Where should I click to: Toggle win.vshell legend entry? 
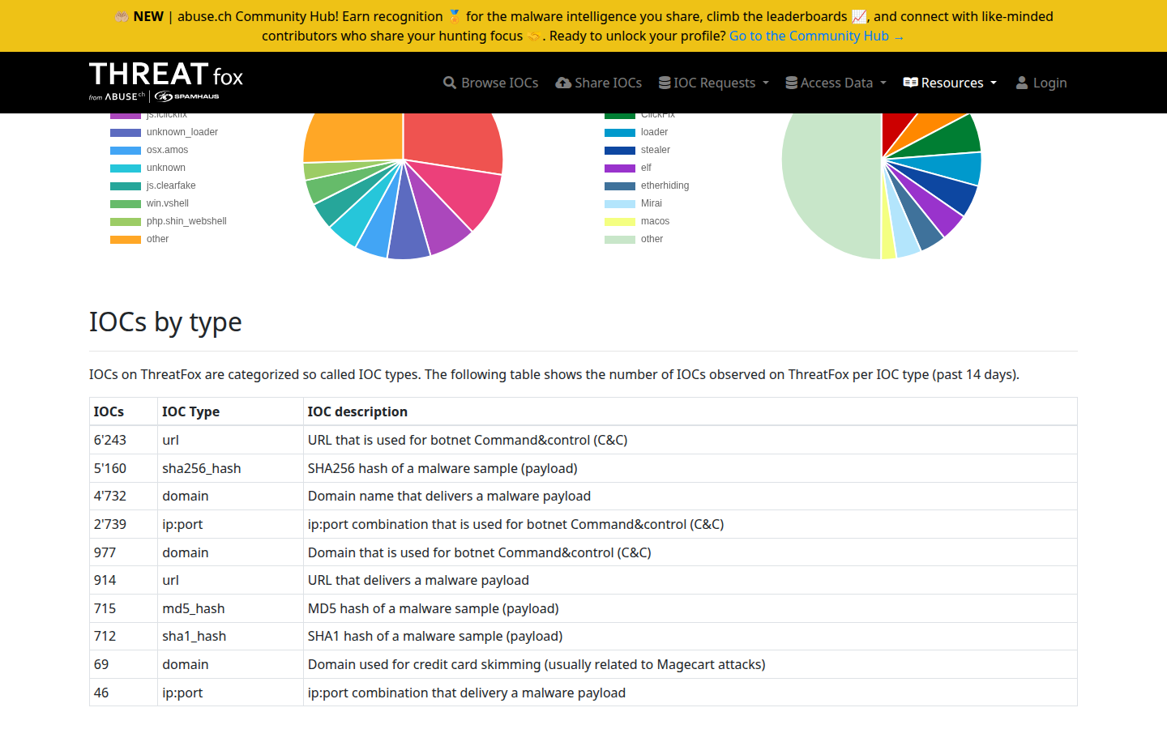point(150,203)
